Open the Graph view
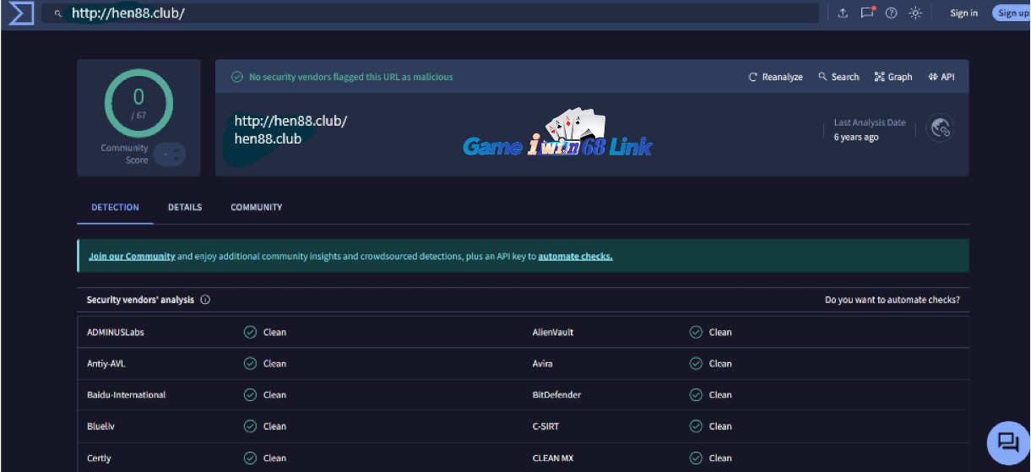The height and width of the screenshot is (472, 1031). point(893,77)
